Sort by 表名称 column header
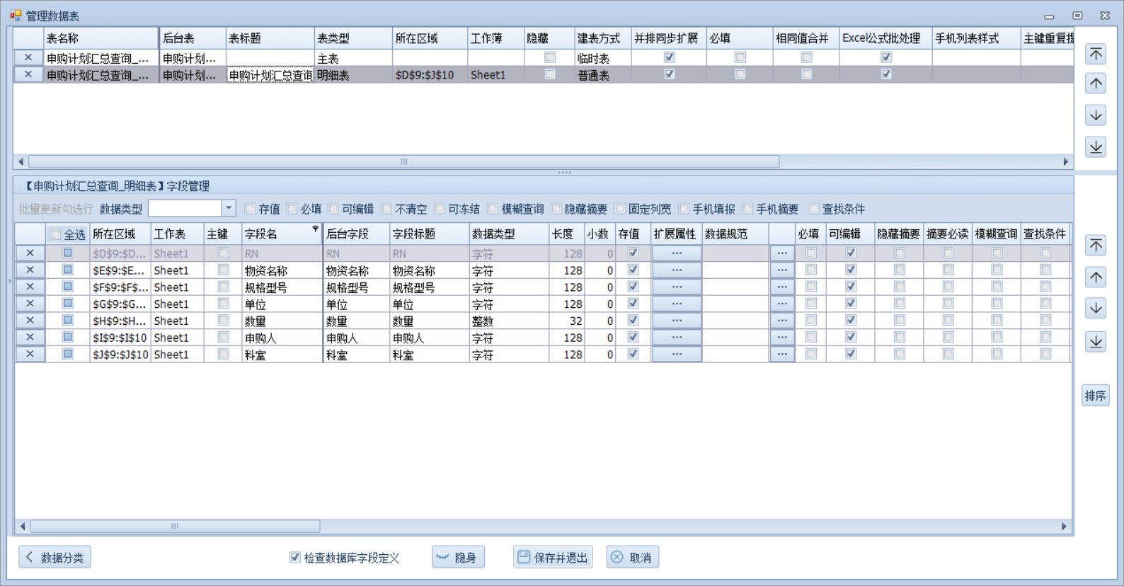1124x586 pixels. [99, 38]
